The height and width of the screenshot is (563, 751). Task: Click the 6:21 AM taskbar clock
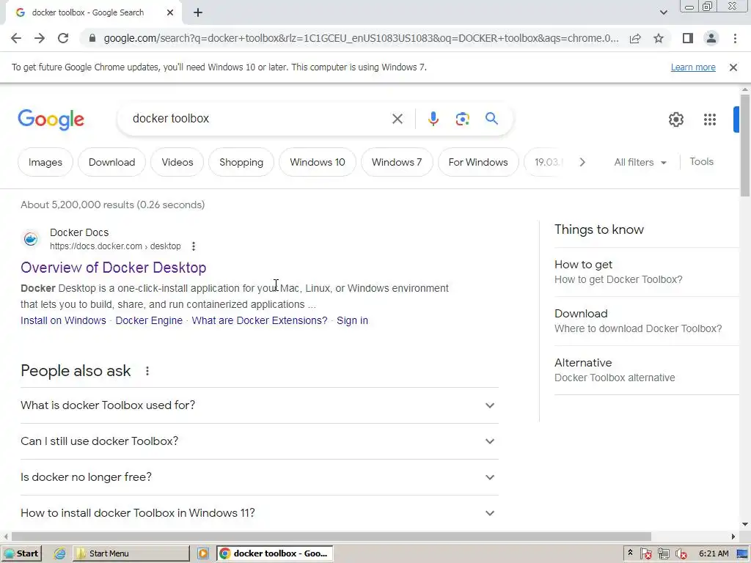click(x=714, y=553)
